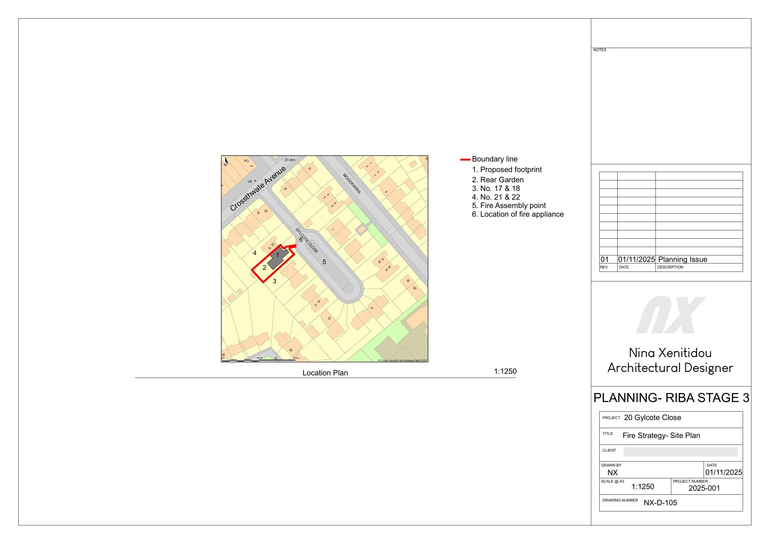Click marker 3 beside the site boundary
The width and height of the screenshot is (770, 544).
pos(274,281)
